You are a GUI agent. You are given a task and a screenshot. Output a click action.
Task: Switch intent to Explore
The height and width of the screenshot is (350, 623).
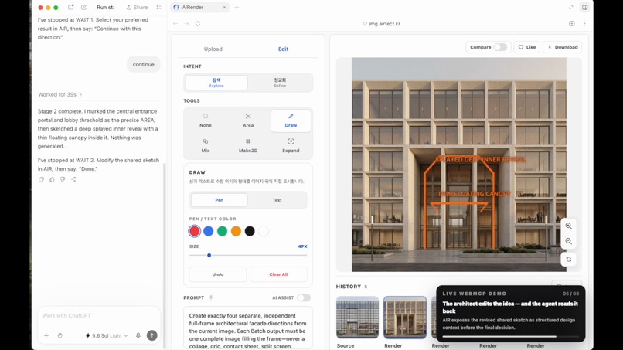[216, 83]
